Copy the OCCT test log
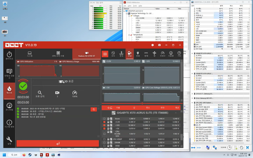The height and width of the screenshot is (158, 253). pyautogui.click(x=94, y=110)
